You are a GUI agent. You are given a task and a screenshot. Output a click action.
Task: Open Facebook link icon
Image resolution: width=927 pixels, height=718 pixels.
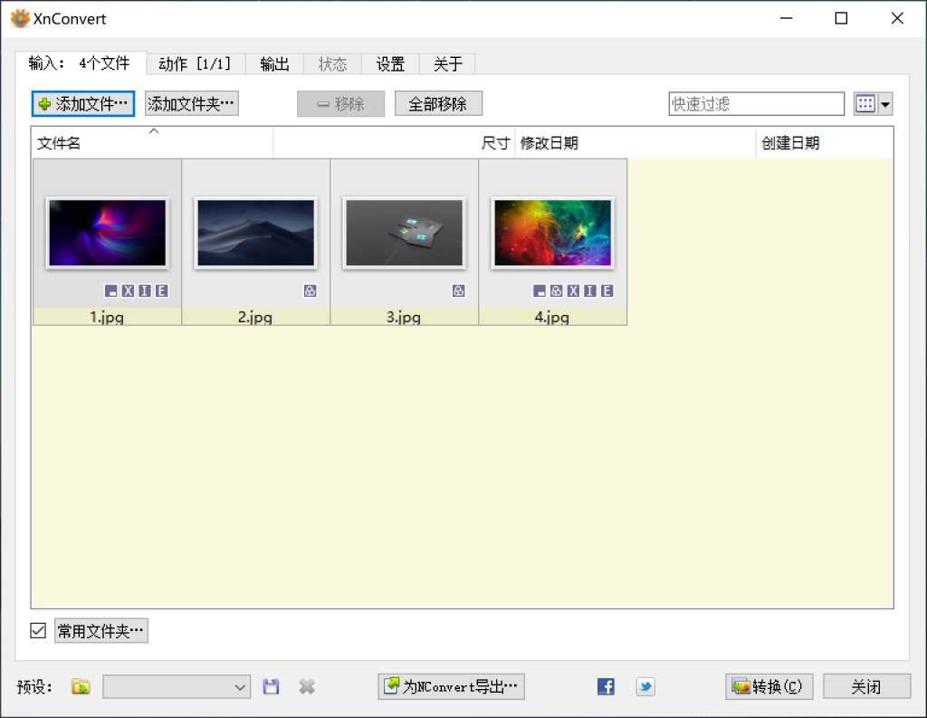coord(606,686)
